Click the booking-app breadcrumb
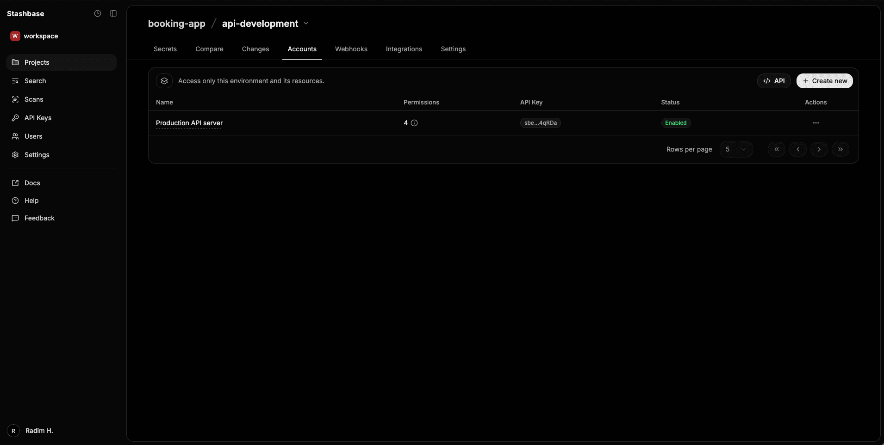 pos(176,24)
